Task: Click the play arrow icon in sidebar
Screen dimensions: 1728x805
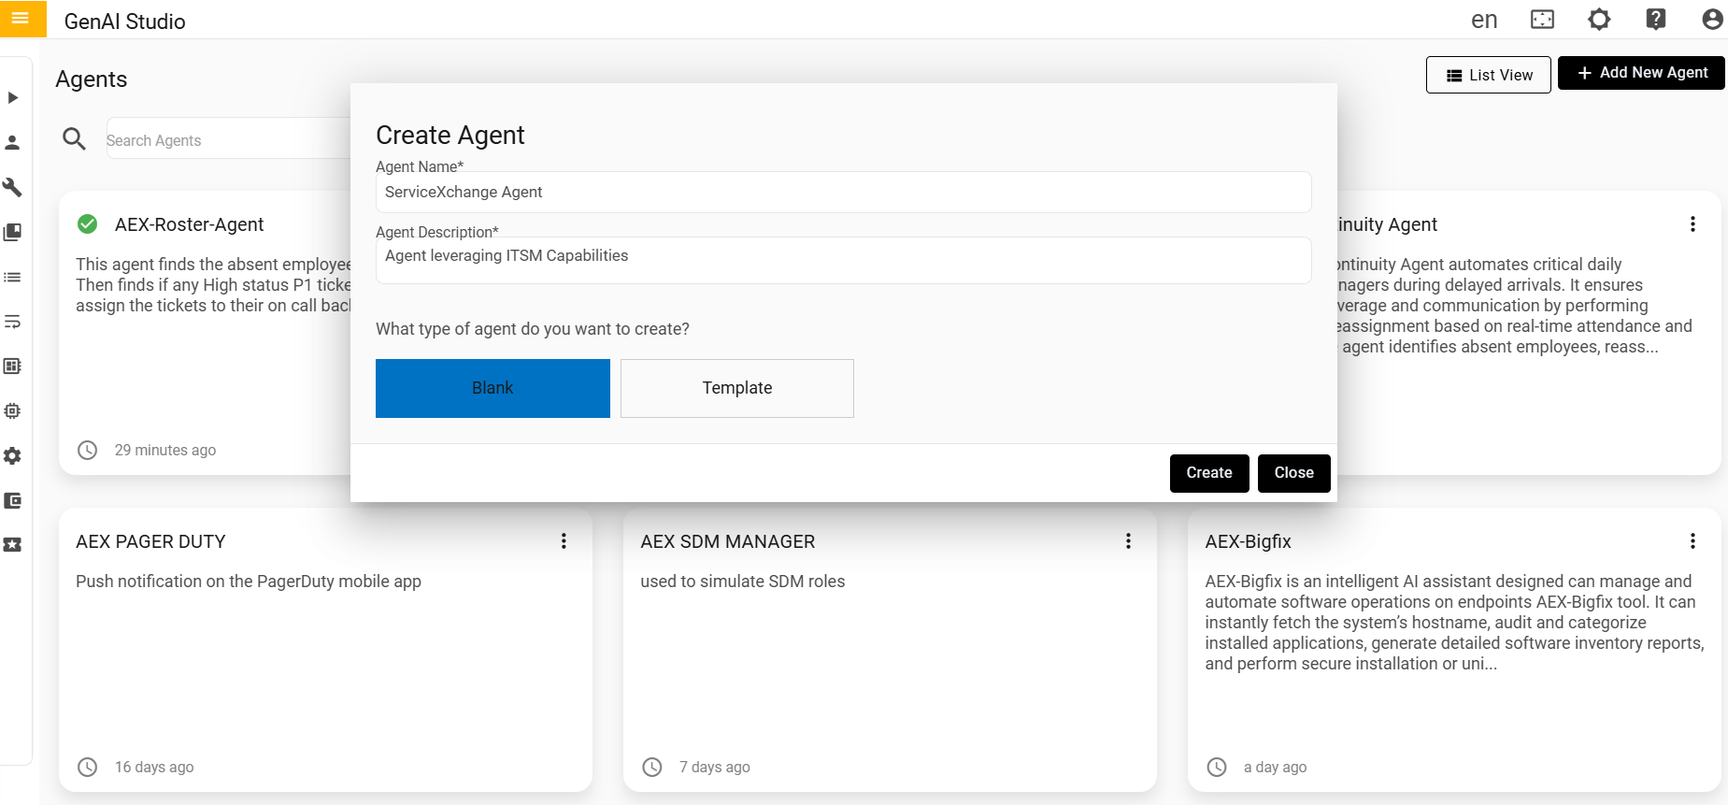Action: (12, 97)
